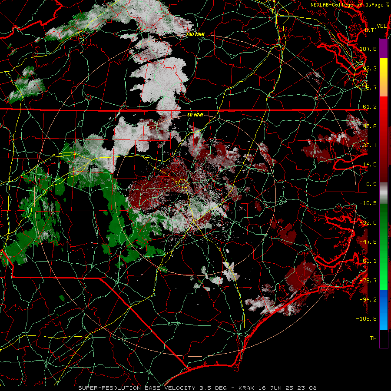Click SUPER-RESOLUTION BASE VELOCITY product title
Image resolution: width=391 pixels, height=391 pixels.
(x=137, y=388)
